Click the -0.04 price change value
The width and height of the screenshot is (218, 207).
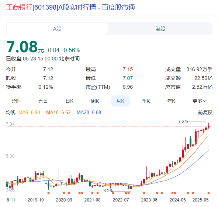[x=53, y=50]
